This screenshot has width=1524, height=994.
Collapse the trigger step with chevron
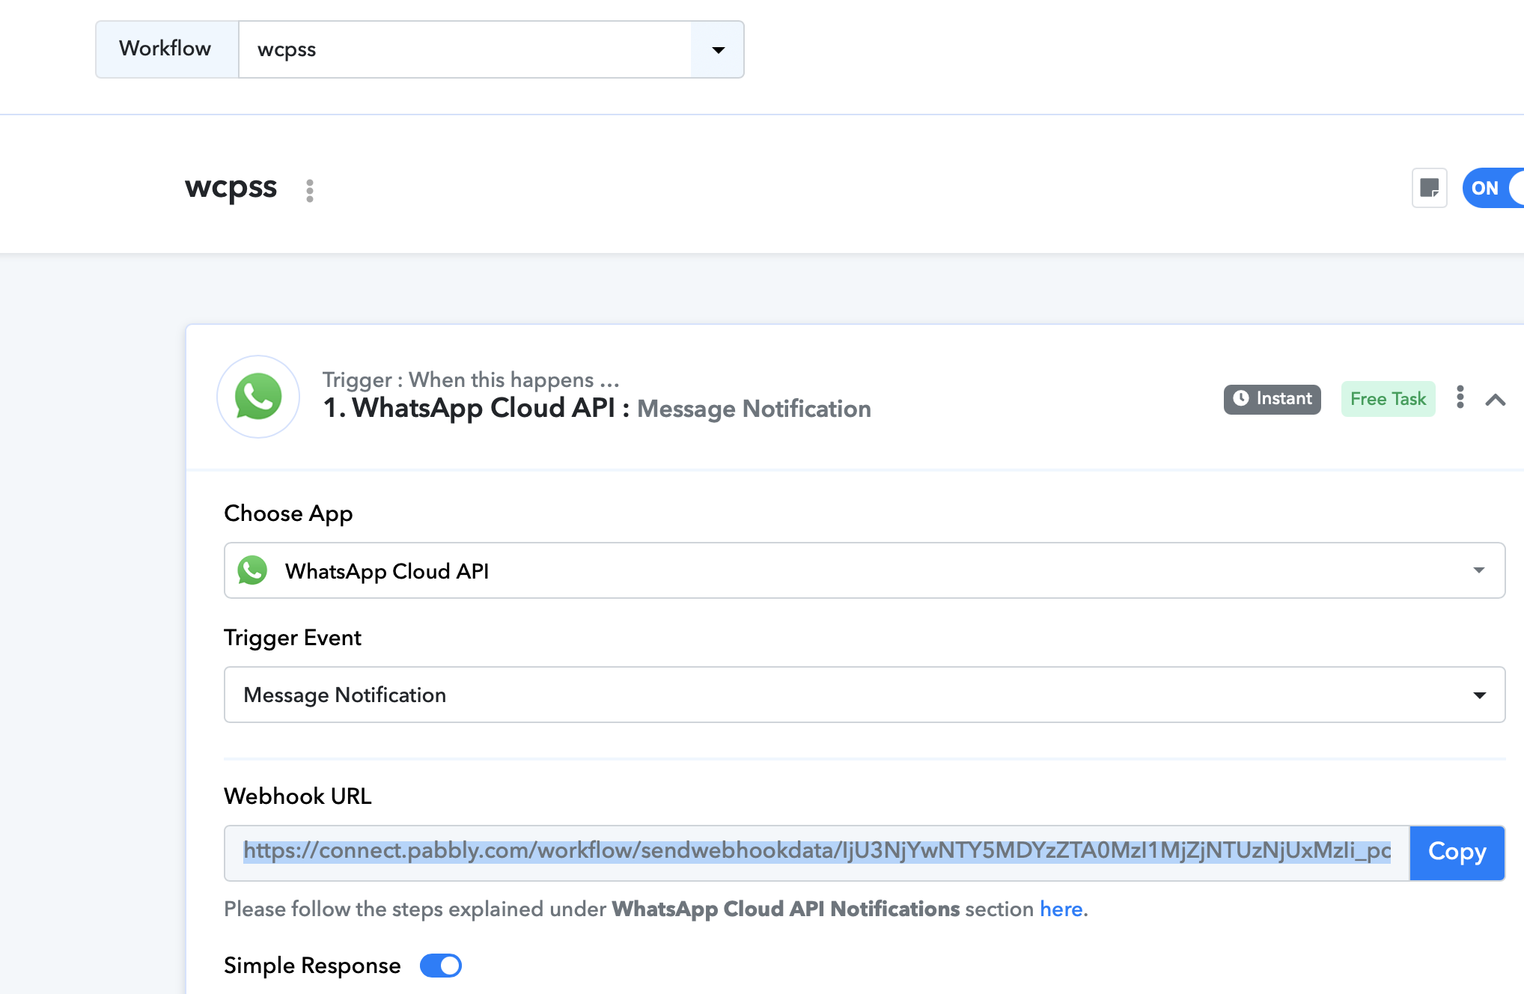(1496, 400)
